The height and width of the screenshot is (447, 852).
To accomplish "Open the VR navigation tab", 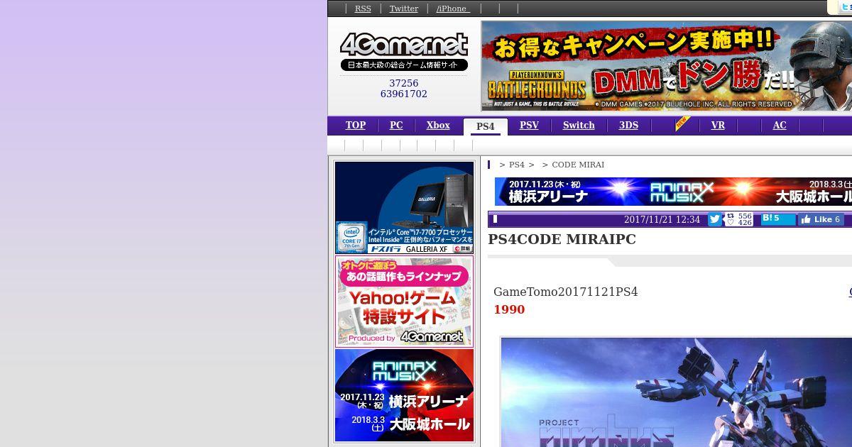I will 718,125.
